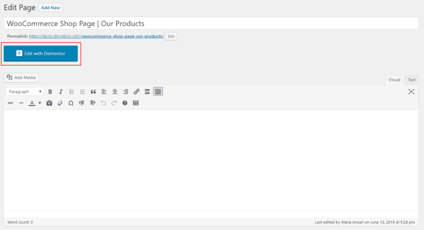
Task: Insert a numbered list
Action: coord(83,92)
